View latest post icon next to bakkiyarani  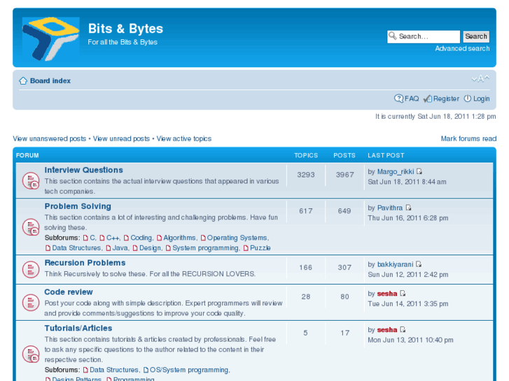[419, 264]
